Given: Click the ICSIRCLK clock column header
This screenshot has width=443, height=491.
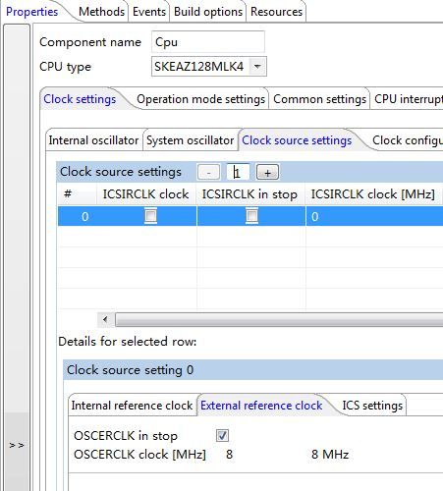Looking at the screenshot, I should pos(146,194).
